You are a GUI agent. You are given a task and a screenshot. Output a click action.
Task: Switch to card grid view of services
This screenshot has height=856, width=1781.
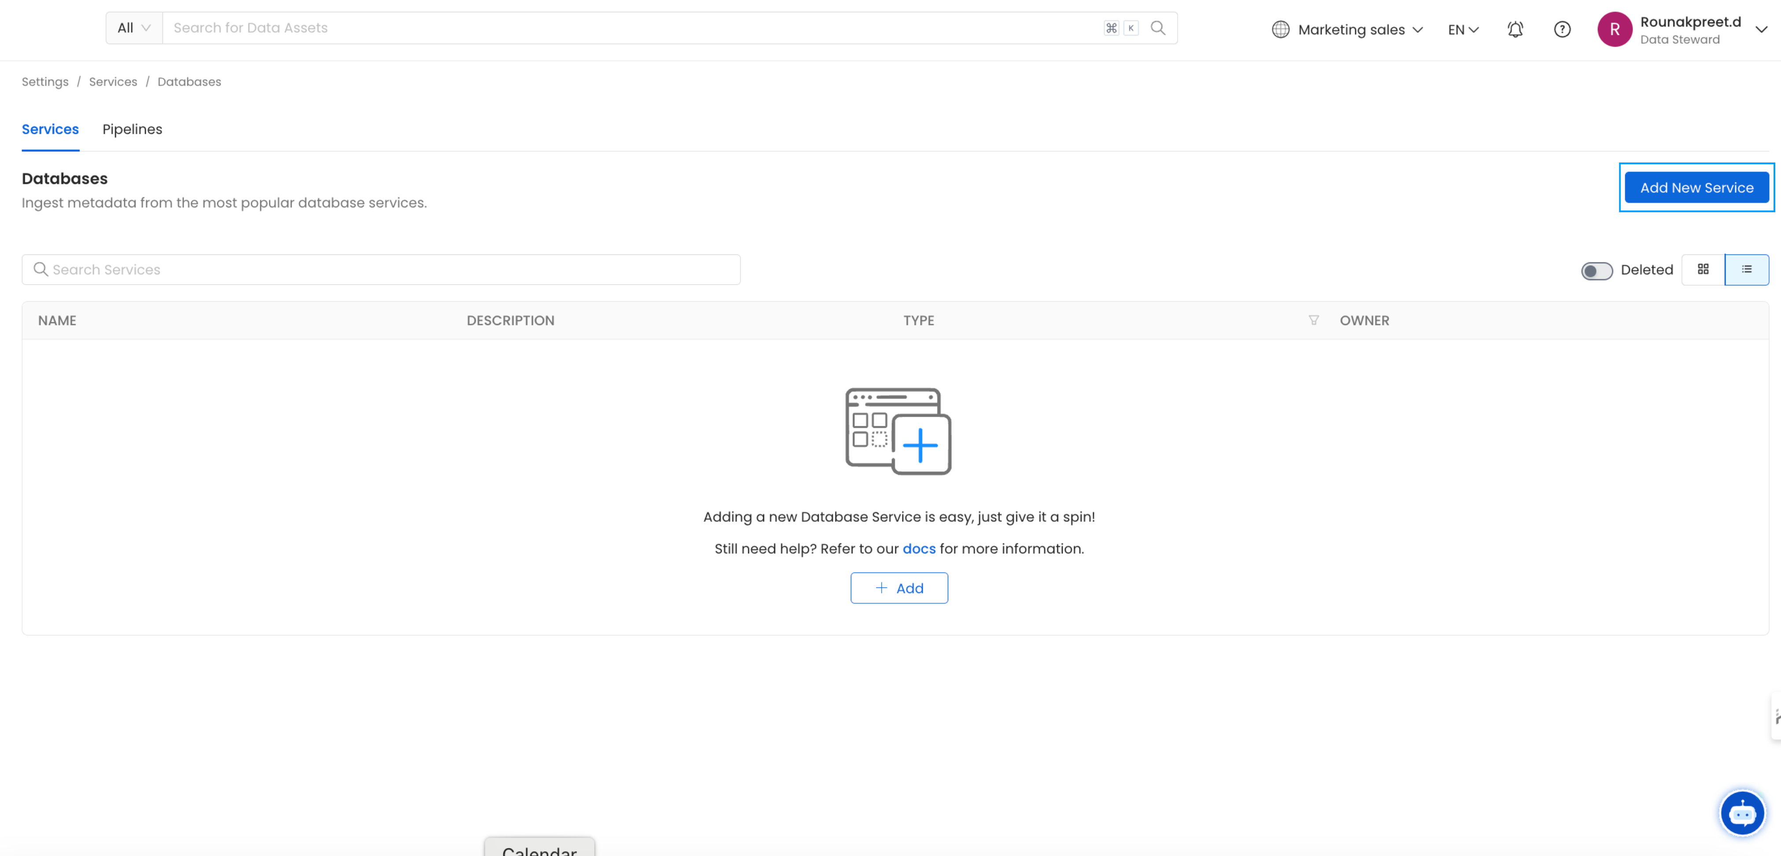pyautogui.click(x=1703, y=269)
